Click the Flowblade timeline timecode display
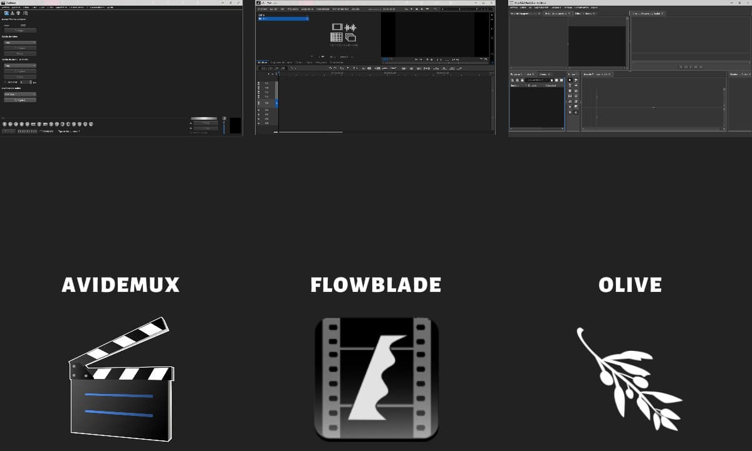Image resolution: width=752 pixels, height=451 pixels. coord(273,68)
